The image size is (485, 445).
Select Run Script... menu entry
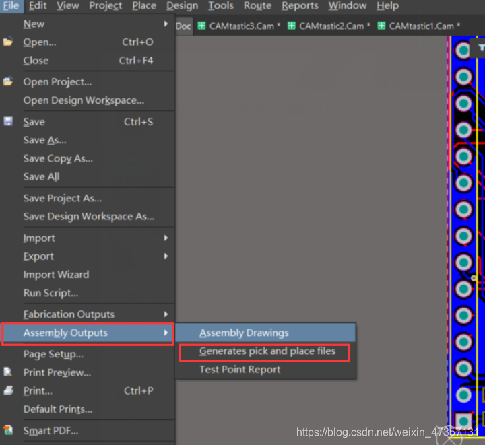point(88,293)
